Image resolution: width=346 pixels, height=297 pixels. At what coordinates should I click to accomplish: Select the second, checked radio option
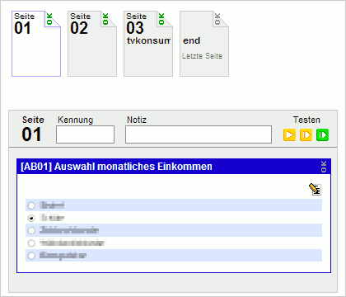[x=31, y=218]
